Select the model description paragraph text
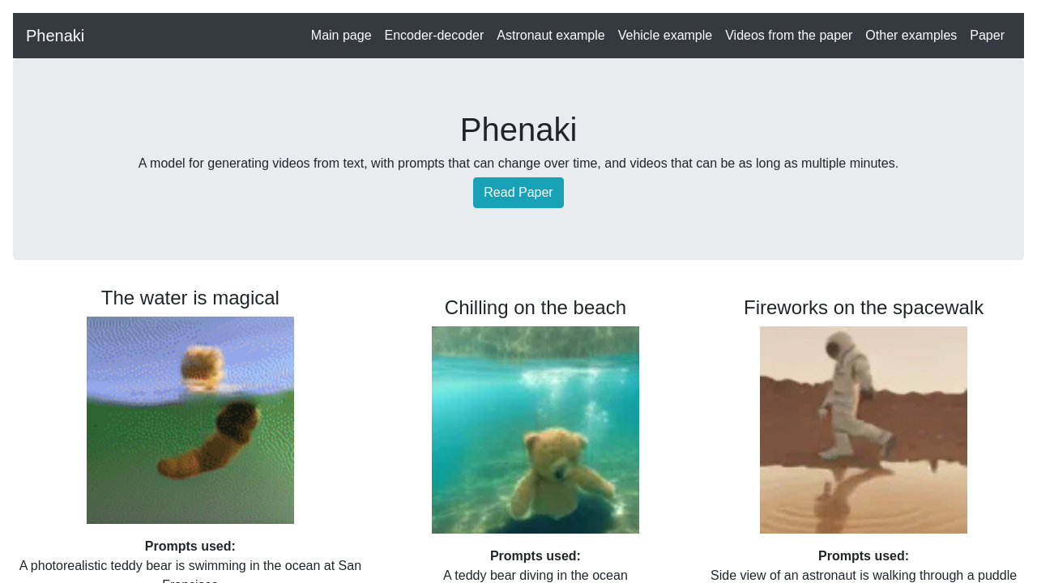 pos(518,162)
